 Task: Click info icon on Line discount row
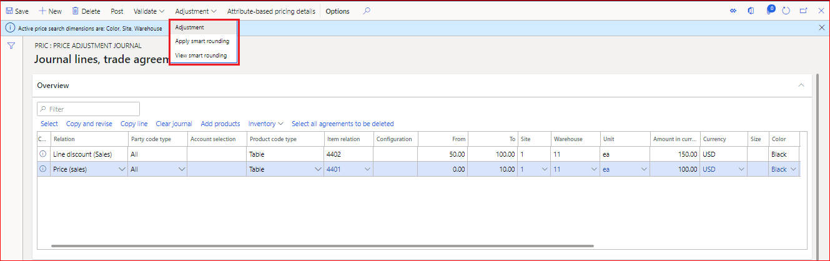43,154
